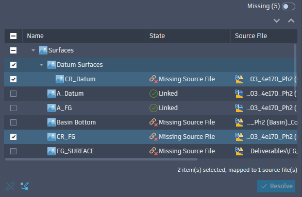Click source file warning icon for CR_Datum
The width and height of the screenshot is (302, 197).
click(x=239, y=79)
